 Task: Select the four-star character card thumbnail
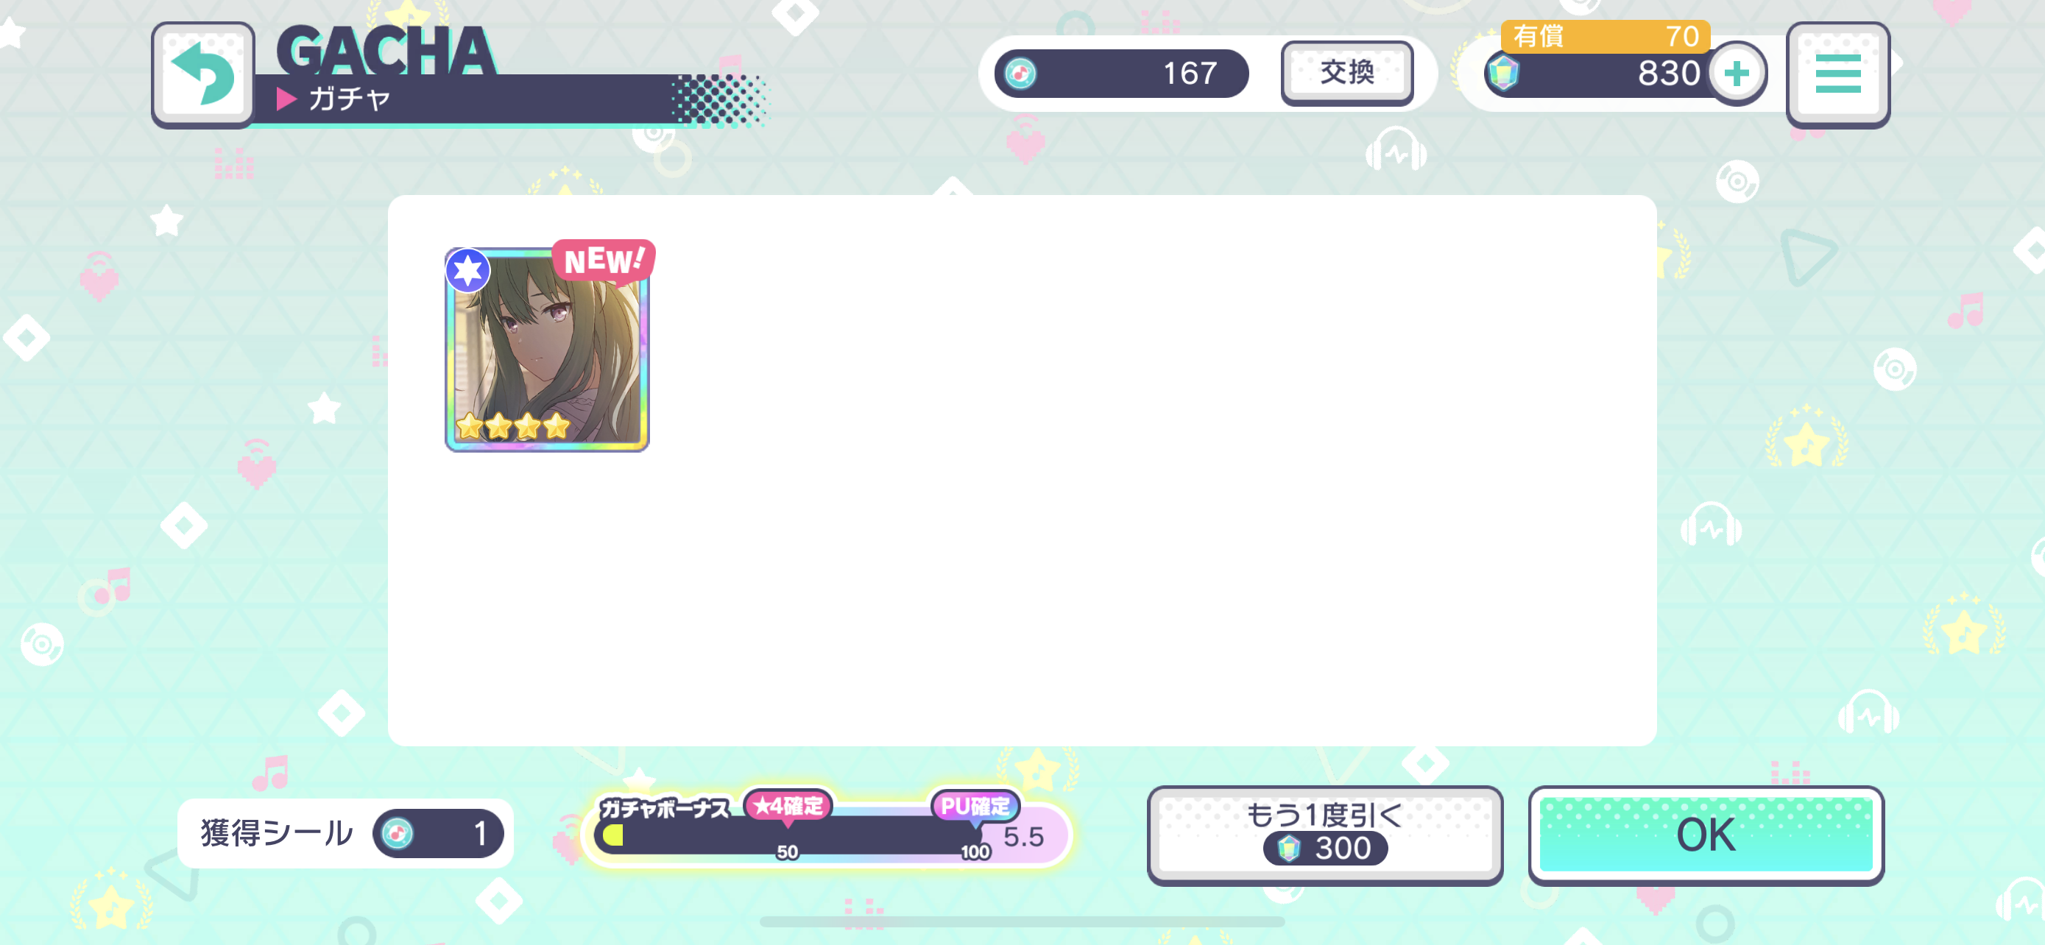(x=547, y=349)
